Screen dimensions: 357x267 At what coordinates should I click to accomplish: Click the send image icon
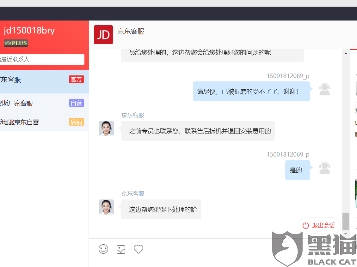121,249
